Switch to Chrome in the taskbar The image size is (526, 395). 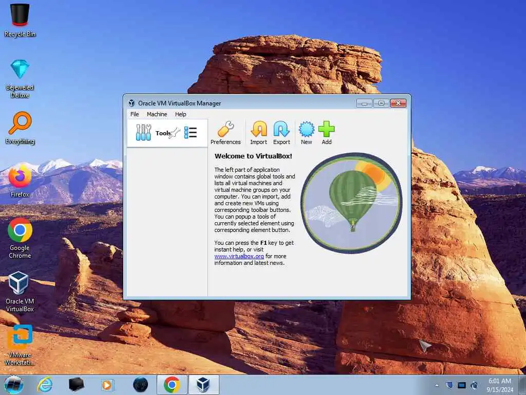click(x=172, y=385)
